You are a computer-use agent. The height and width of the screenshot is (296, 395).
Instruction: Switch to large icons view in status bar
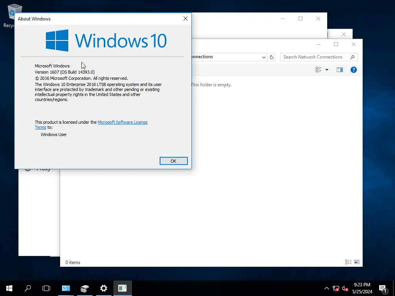coord(357,262)
